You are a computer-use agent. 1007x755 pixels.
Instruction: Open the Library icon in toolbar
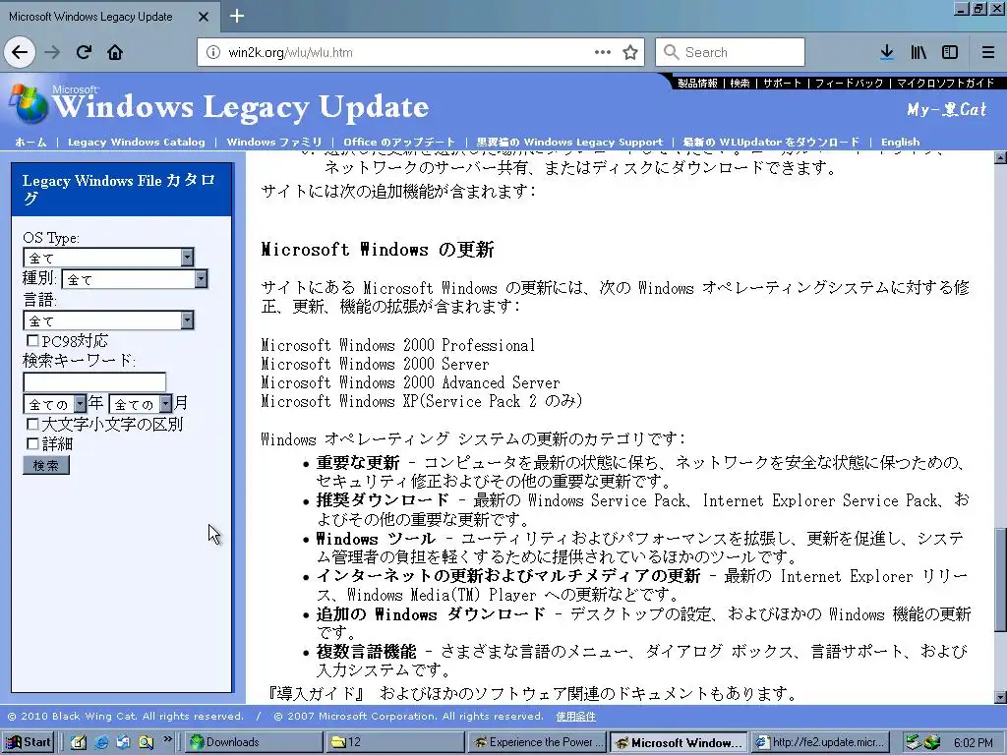(918, 52)
